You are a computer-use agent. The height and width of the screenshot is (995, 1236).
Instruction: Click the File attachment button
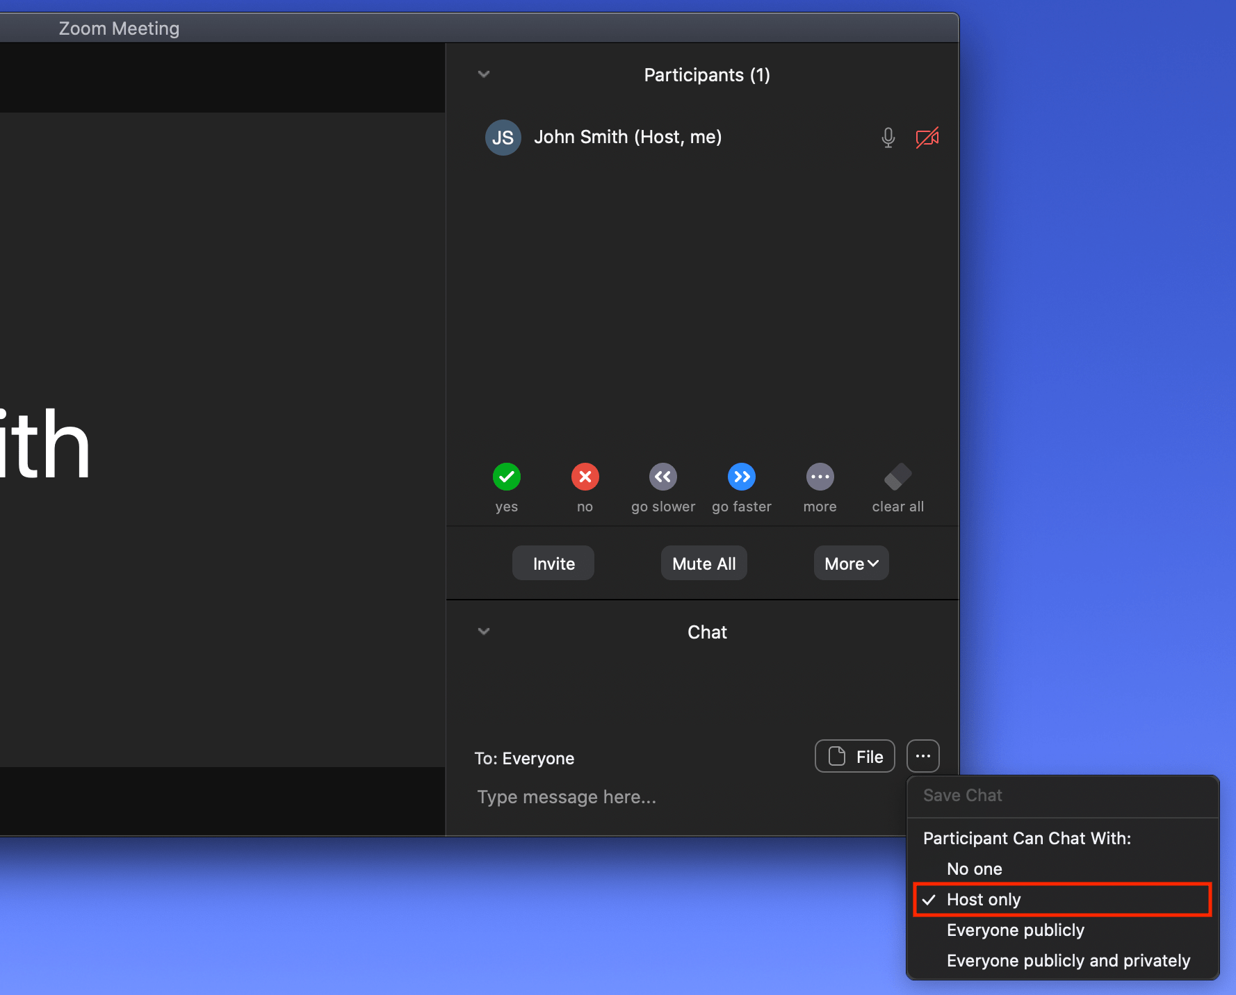click(855, 756)
